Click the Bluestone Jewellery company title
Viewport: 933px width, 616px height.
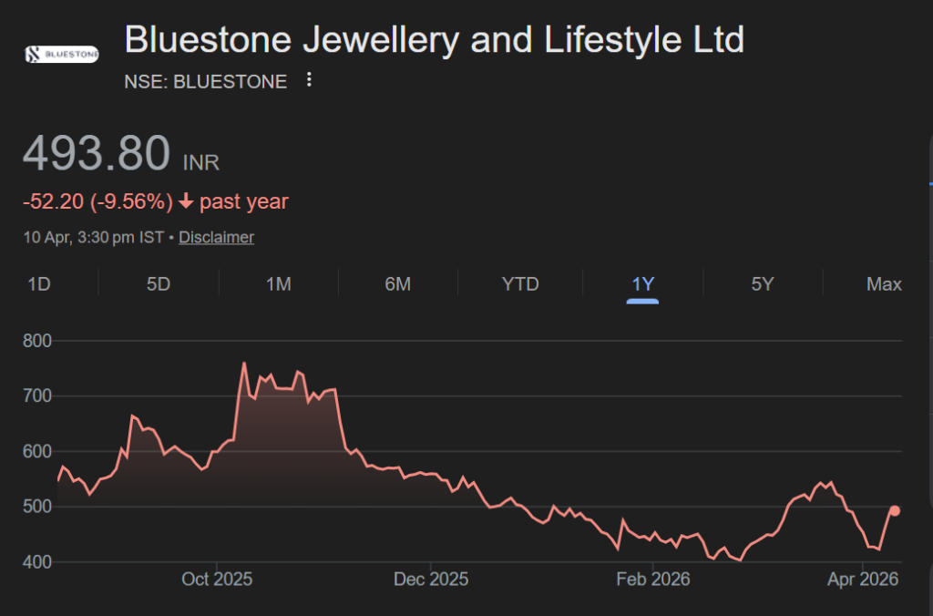[434, 39]
